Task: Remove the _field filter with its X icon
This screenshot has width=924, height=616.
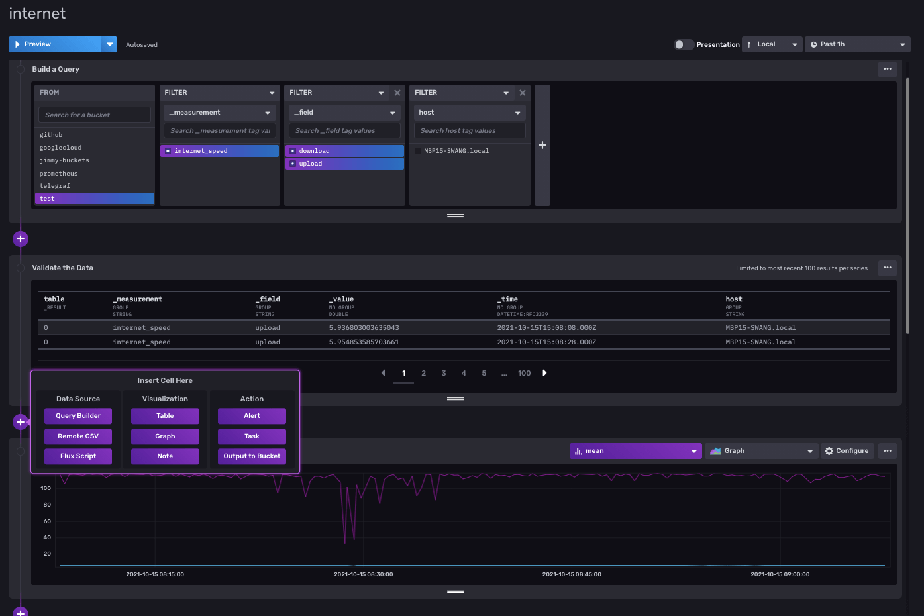Action: [x=397, y=93]
